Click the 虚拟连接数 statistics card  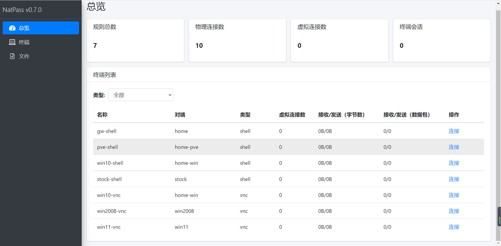tap(339, 40)
